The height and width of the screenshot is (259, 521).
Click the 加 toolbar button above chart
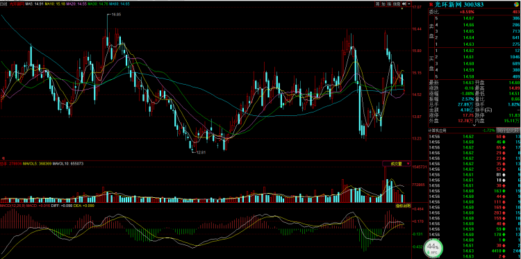(383, 4)
